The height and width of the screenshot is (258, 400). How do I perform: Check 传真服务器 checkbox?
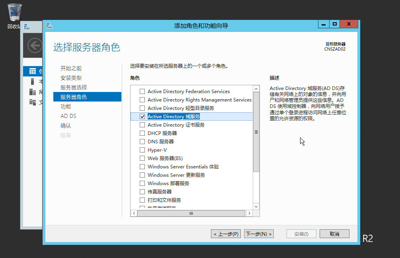(142, 192)
